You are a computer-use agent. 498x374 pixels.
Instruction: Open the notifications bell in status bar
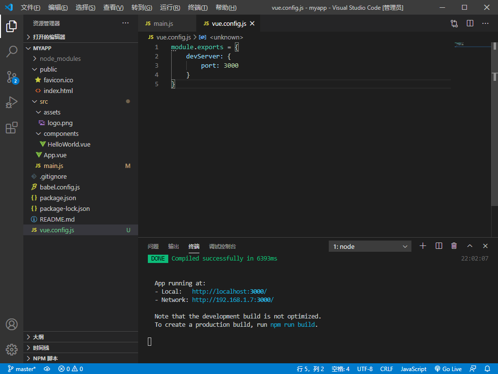coord(488,369)
